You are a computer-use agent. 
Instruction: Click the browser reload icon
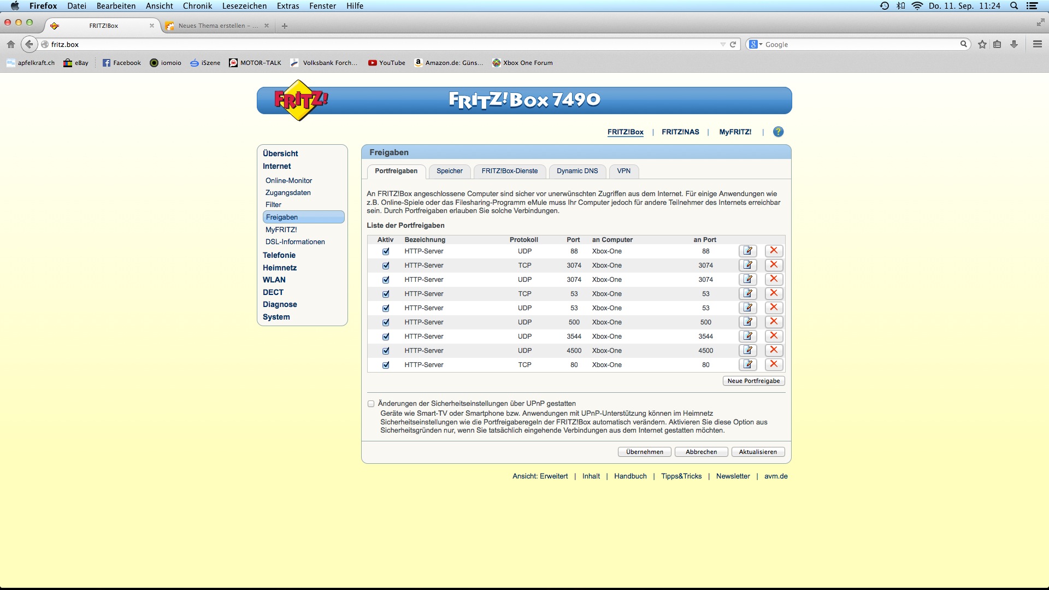(733, 44)
